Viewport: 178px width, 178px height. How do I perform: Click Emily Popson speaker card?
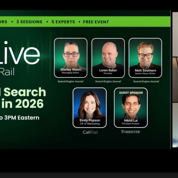pyautogui.click(x=90, y=108)
